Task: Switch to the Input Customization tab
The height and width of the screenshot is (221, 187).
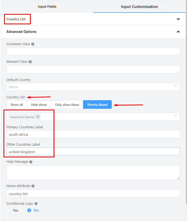Action: (x=139, y=7)
